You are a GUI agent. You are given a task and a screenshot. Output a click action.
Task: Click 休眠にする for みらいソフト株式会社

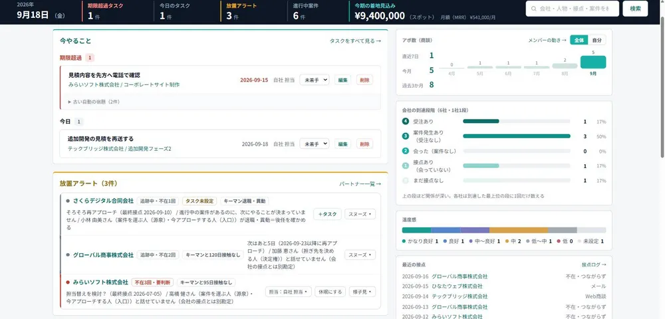pyautogui.click(x=331, y=292)
